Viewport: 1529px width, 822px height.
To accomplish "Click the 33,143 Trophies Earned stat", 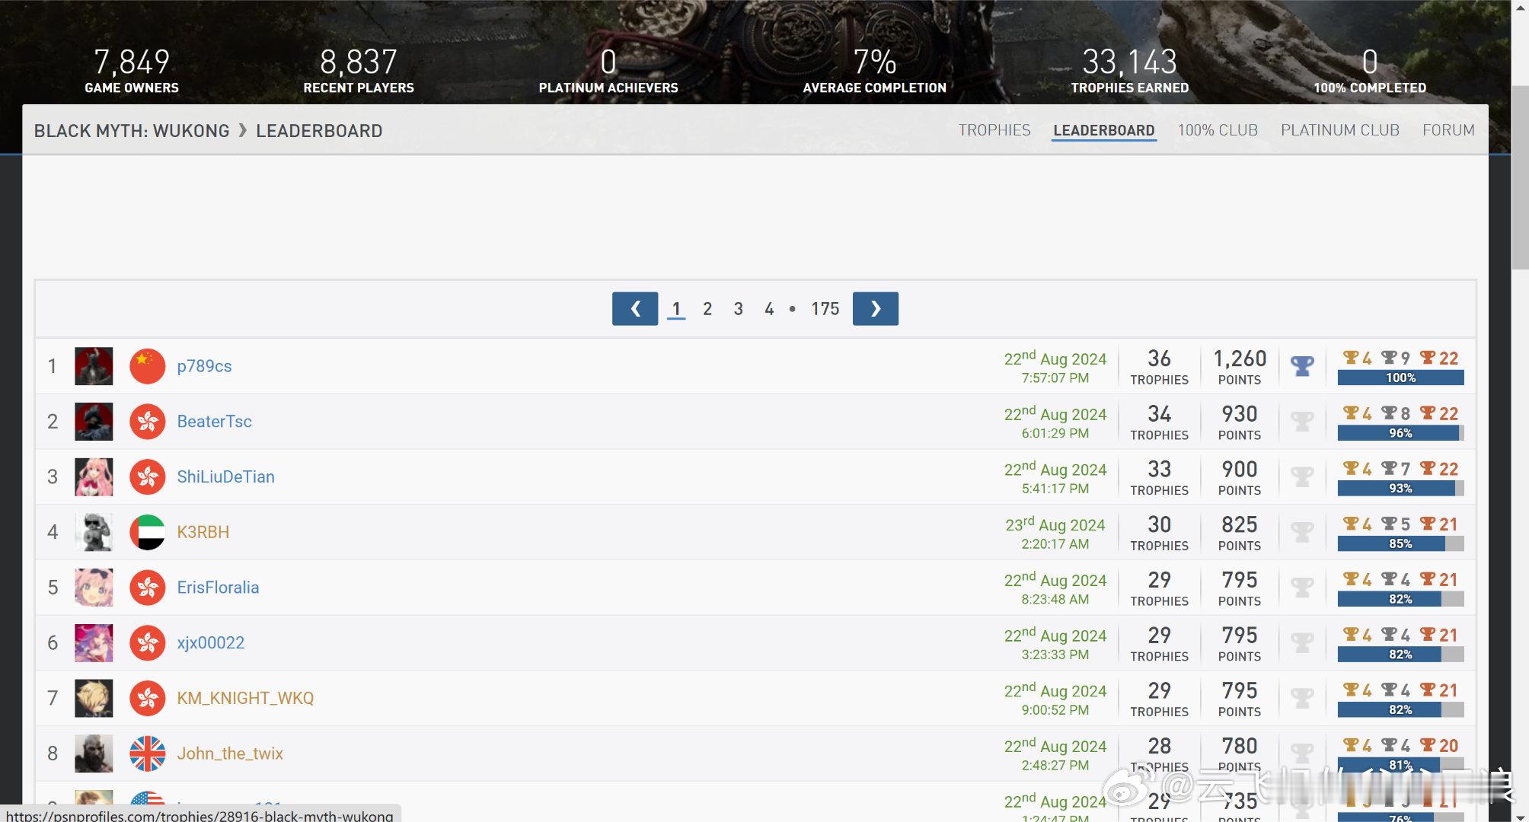I will coord(1130,71).
